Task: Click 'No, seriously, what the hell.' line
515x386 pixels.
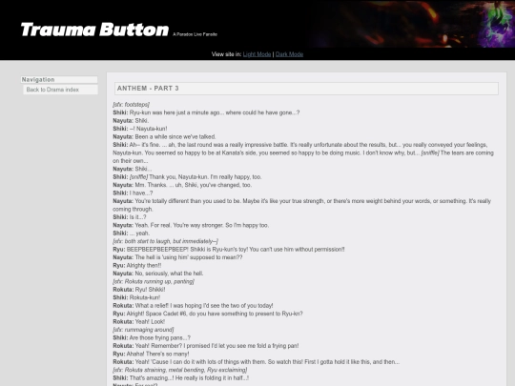Action: [x=158, y=274]
